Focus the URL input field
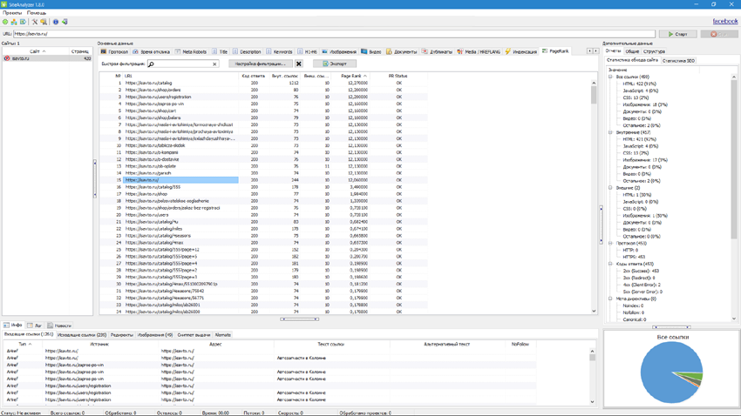The width and height of the screenshot is (741, 416). coord(334,34)
